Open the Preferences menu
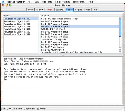Viewport: 125px width, 111px height. pyautogui.click(x=79, y=2)
